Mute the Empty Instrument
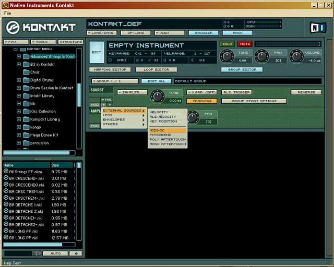The height and width of the screenshot is (267, 334). (244, 44)
